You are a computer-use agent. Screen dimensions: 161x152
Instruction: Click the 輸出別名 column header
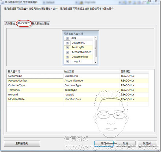[x=91, y=71]
